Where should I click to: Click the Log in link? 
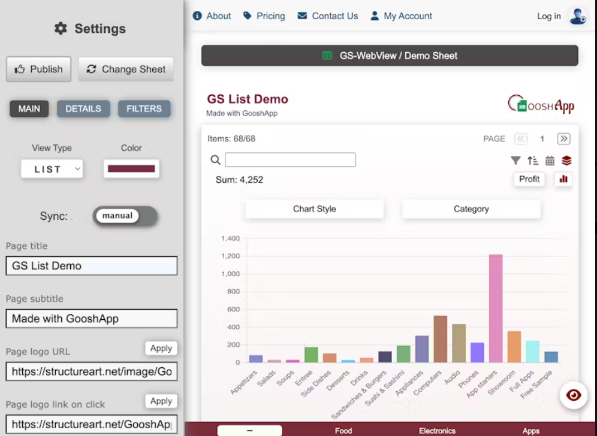(x=548, y=16)
